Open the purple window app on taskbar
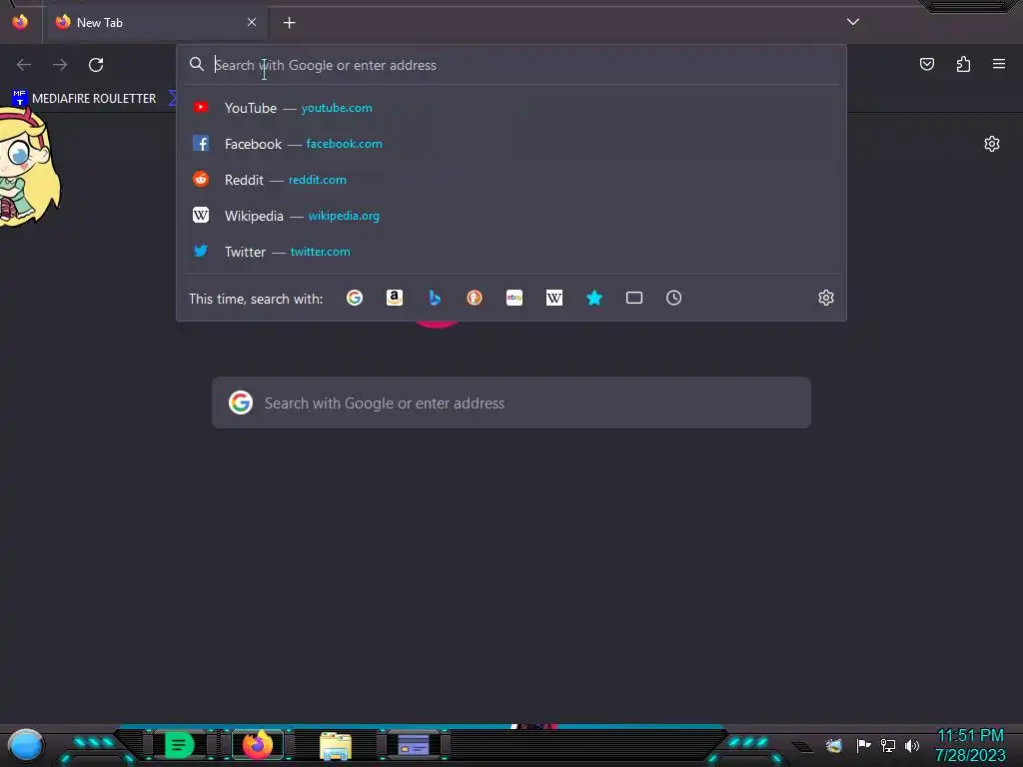 414,745
